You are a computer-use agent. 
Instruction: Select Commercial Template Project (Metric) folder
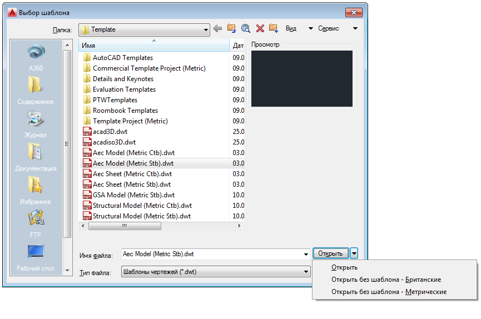point(144,68)
